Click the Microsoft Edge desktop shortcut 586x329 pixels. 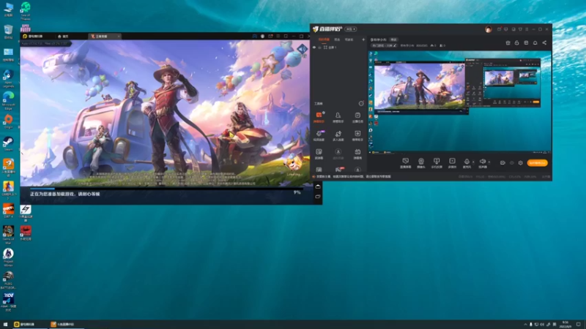pyautogui.click(x=8, y=100)
